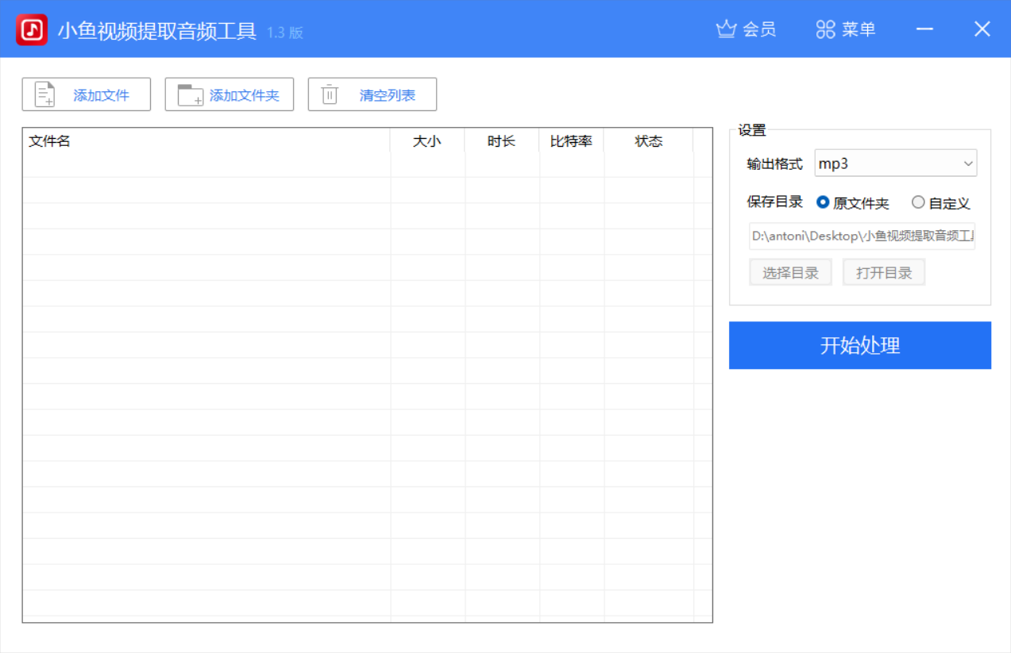This screenshot has height=653, width=1011.
Task: Minimize the application window
Action: tap(924, 29)
